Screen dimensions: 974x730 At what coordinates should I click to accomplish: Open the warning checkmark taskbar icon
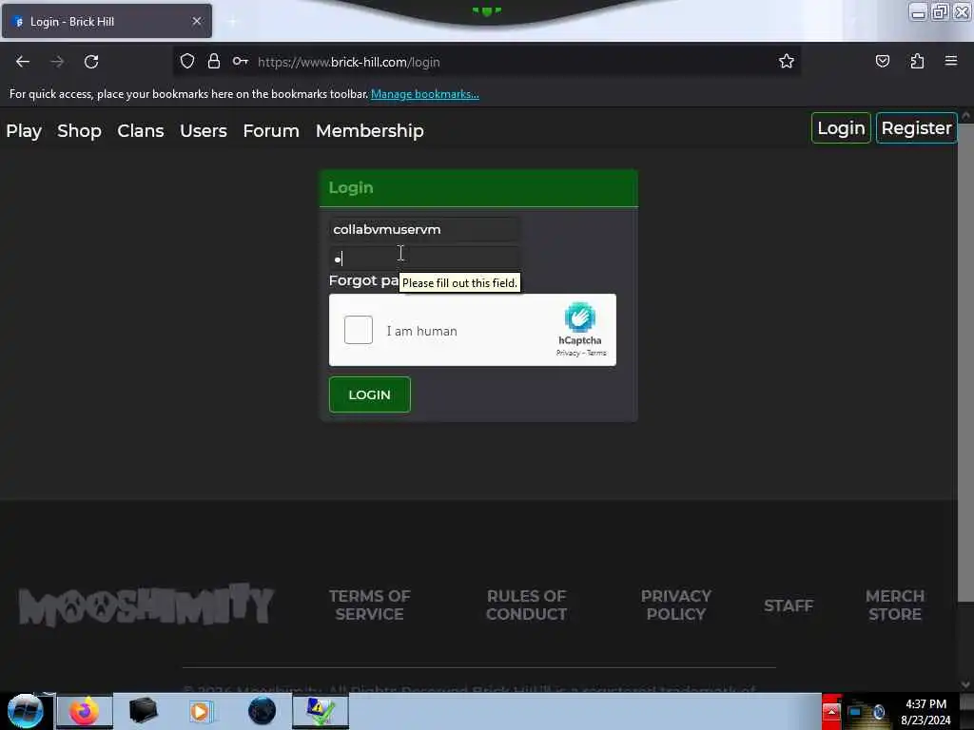coord(320,711)
